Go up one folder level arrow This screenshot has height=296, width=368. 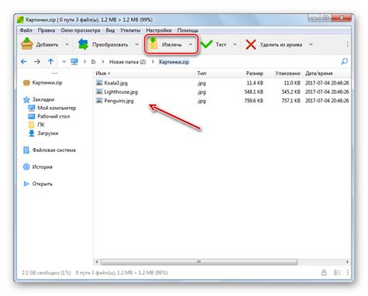[50, 62]
